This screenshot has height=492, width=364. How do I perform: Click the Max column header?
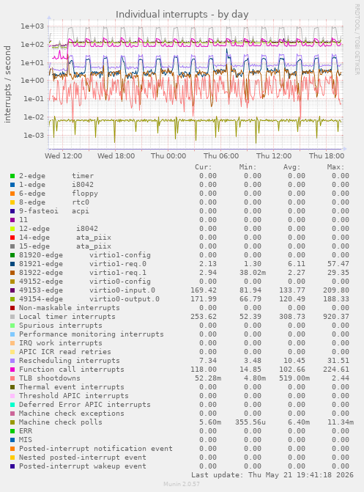(x=335, y=167)
